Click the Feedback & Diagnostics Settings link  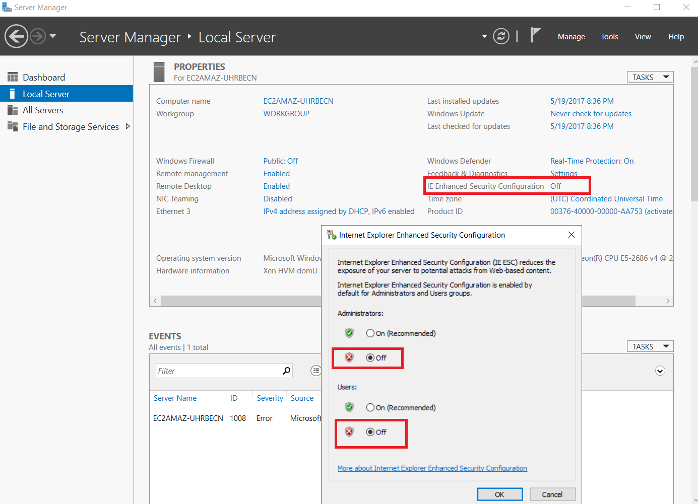pyautogui.click(x=563, y=174)
